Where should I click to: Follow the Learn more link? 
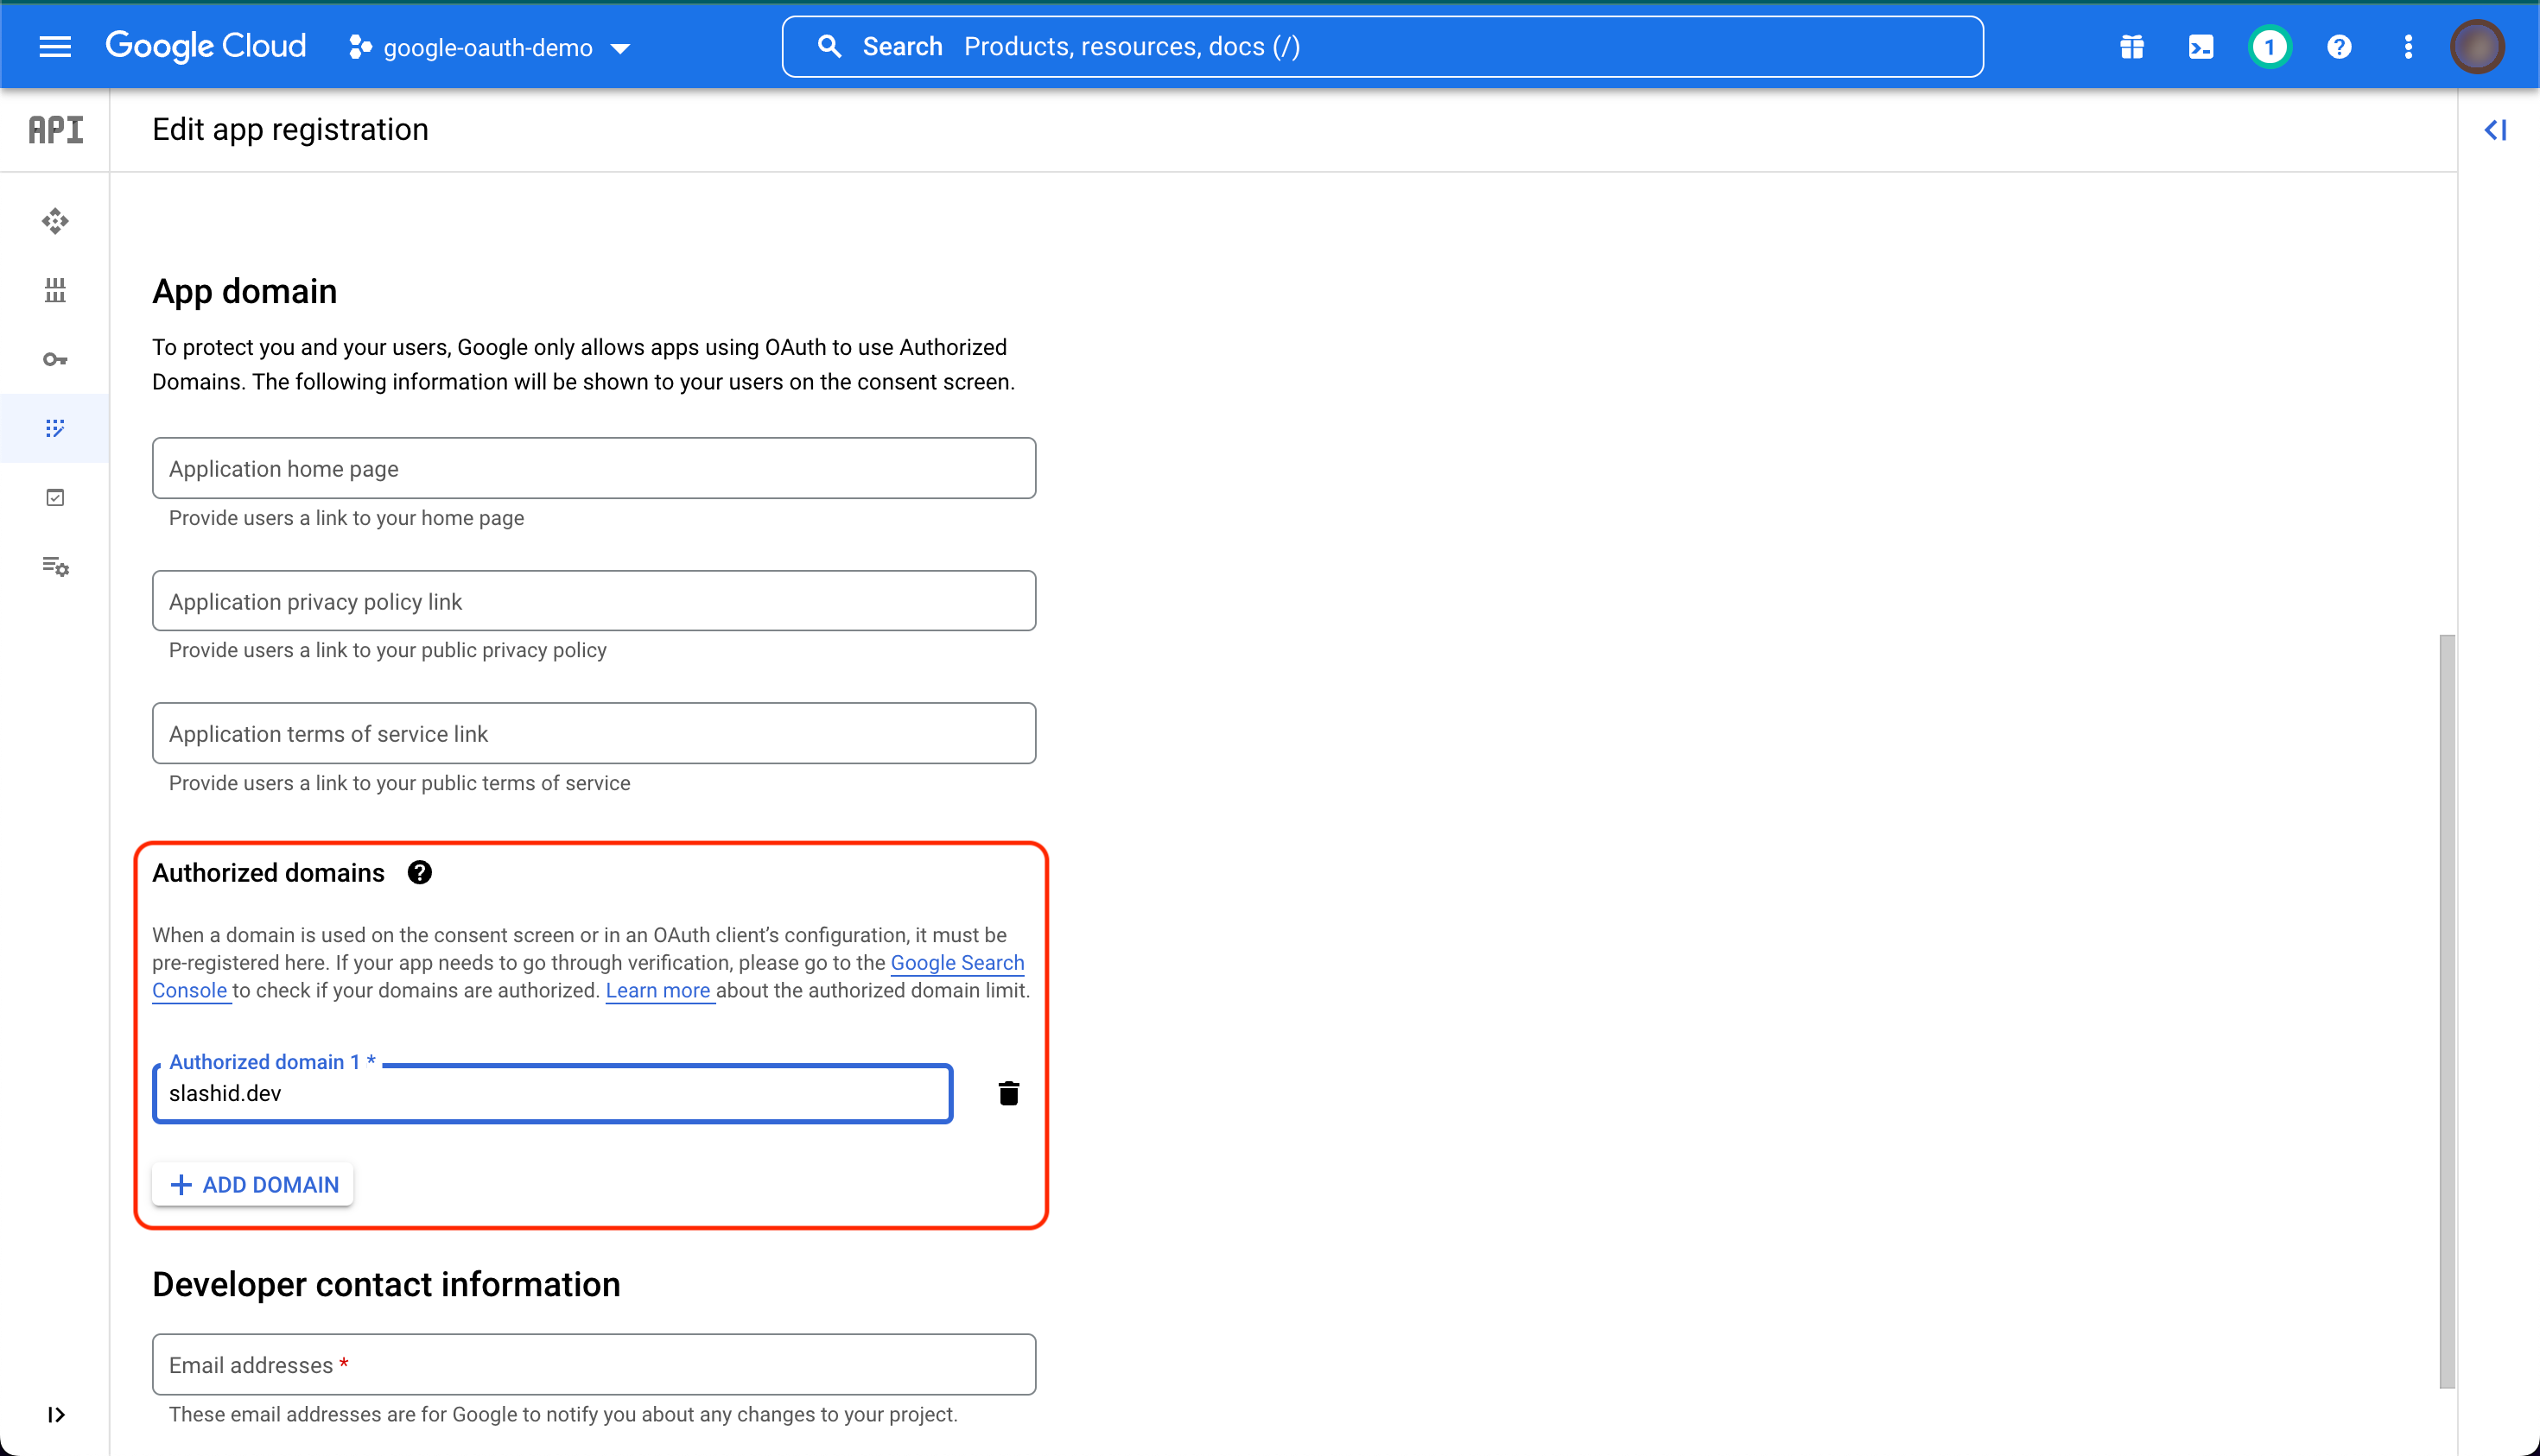658,990
